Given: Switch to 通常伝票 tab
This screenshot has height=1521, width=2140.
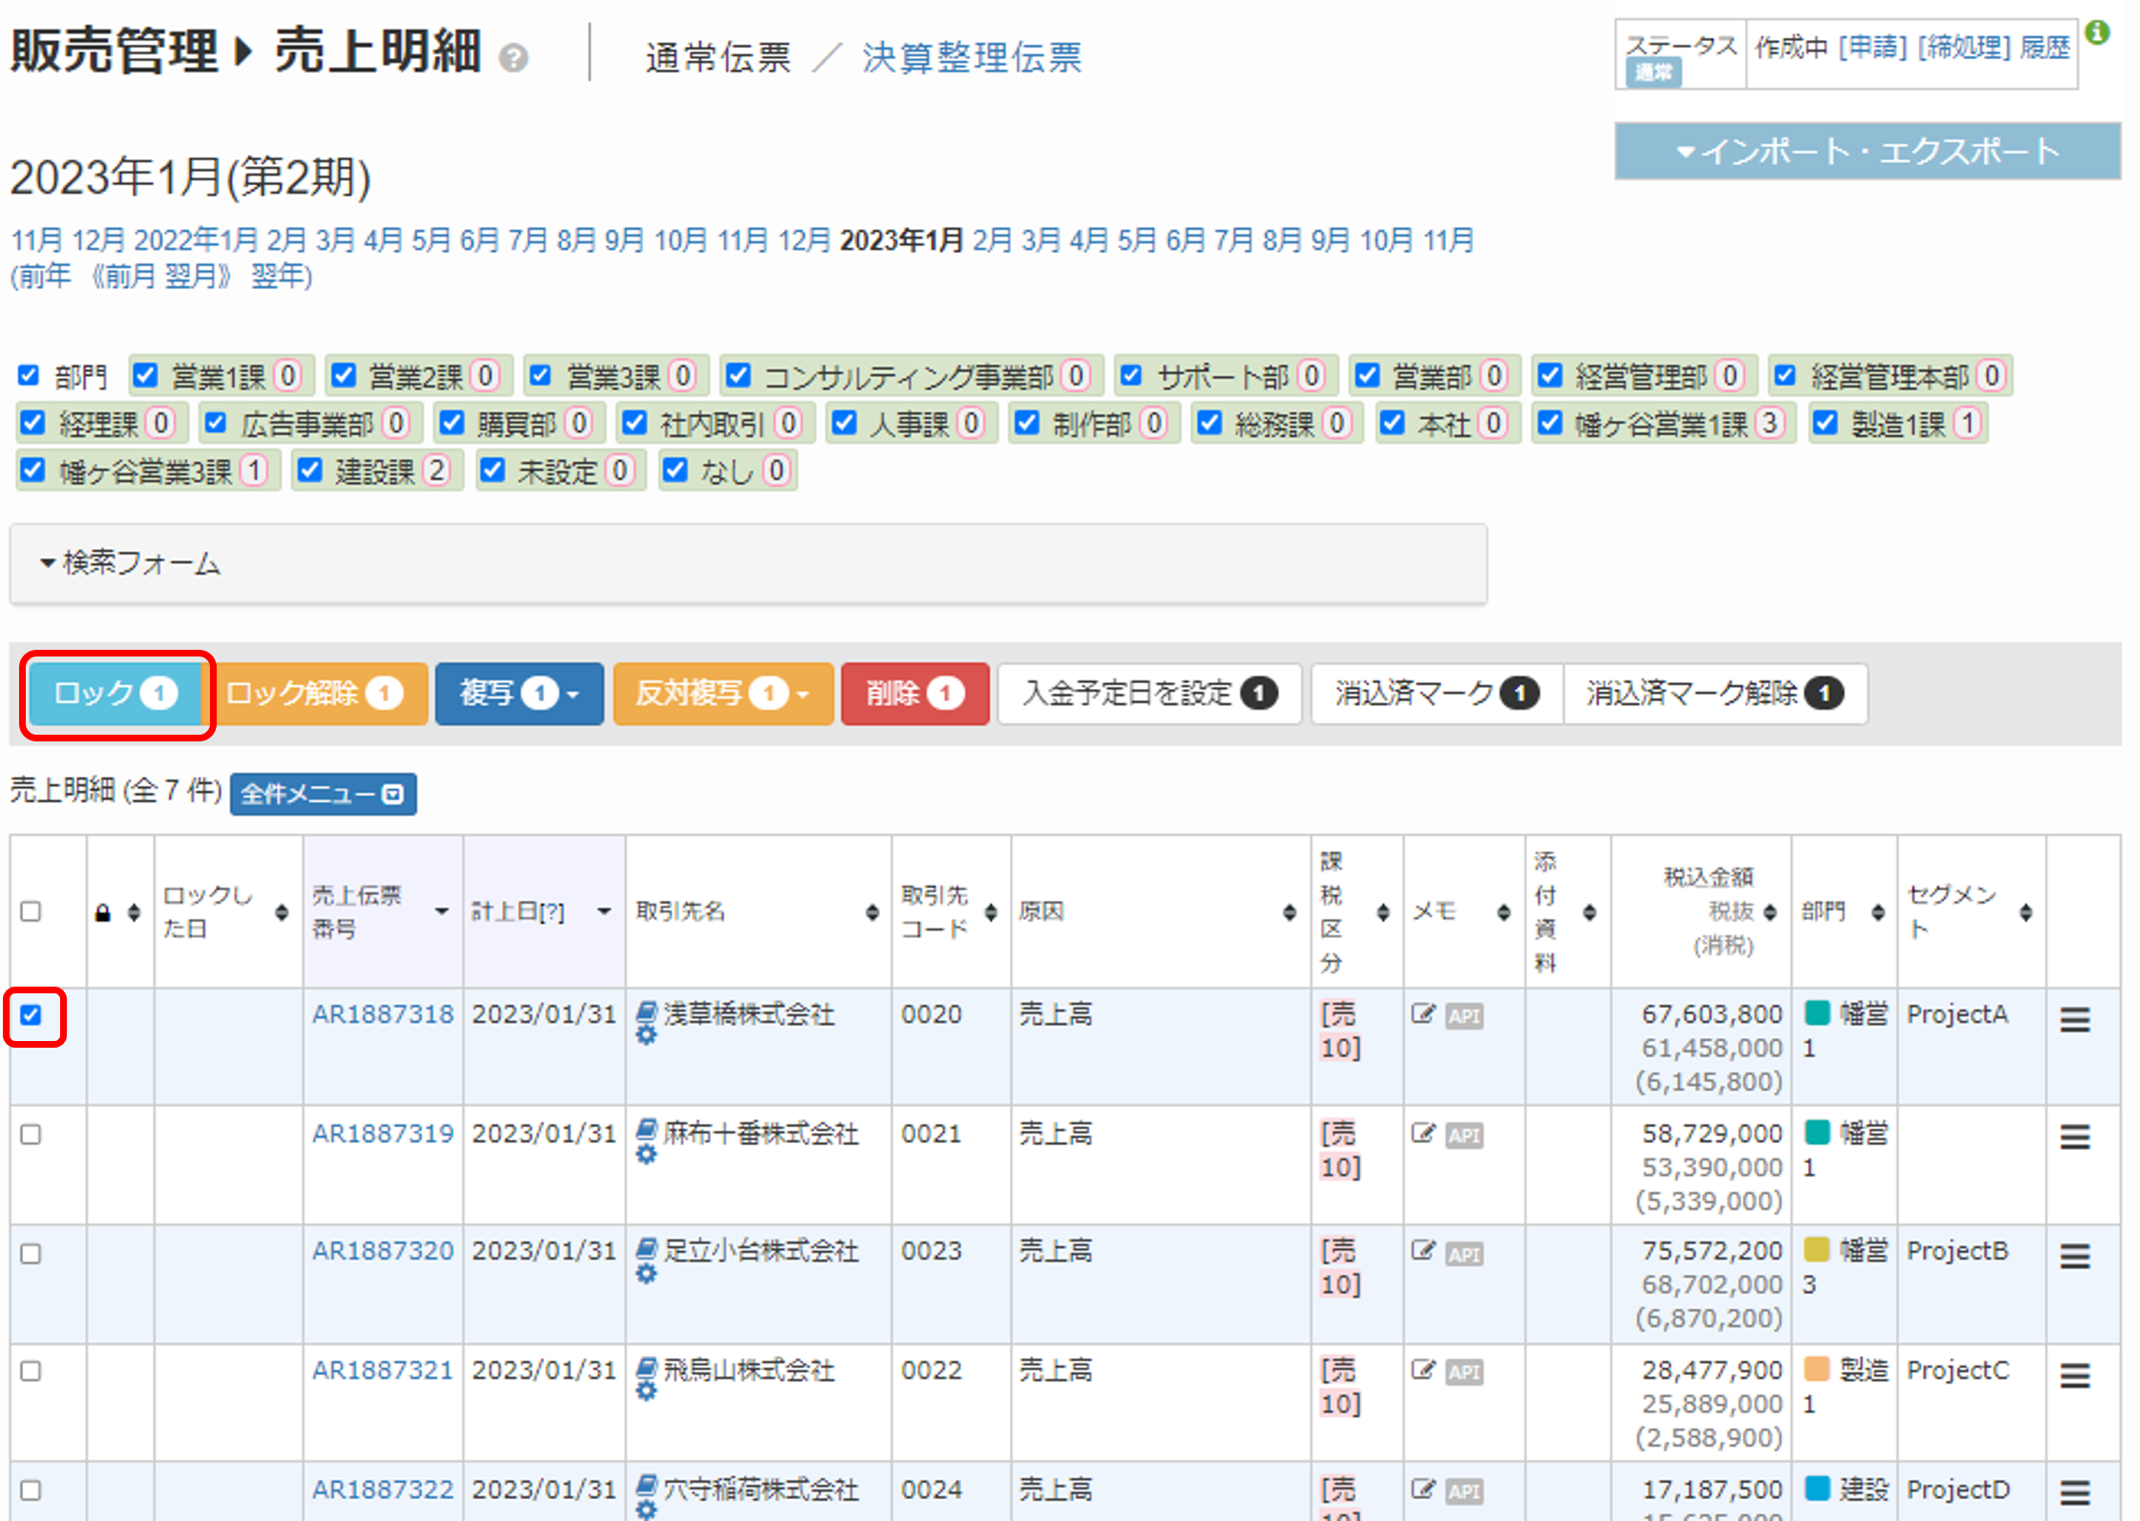Looking at the screenshot, I should (x=718, y=57).
